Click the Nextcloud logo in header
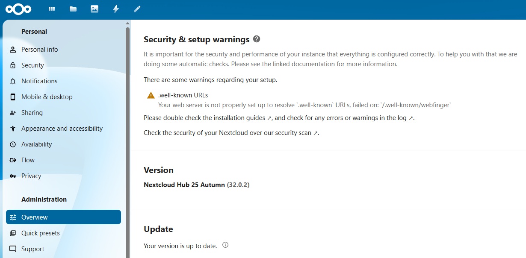The height and width of the screenshot is (258, 526). pyautogui.click(x=18, y=9)
